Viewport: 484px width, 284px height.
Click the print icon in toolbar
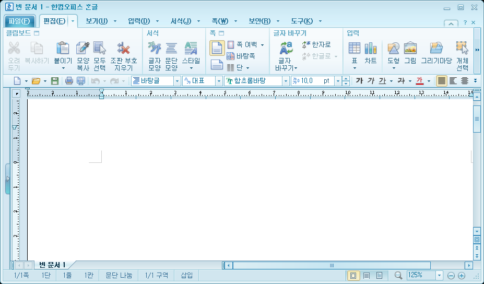[69, 81]
